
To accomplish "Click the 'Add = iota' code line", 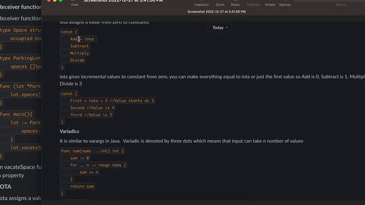I will 82,39.
